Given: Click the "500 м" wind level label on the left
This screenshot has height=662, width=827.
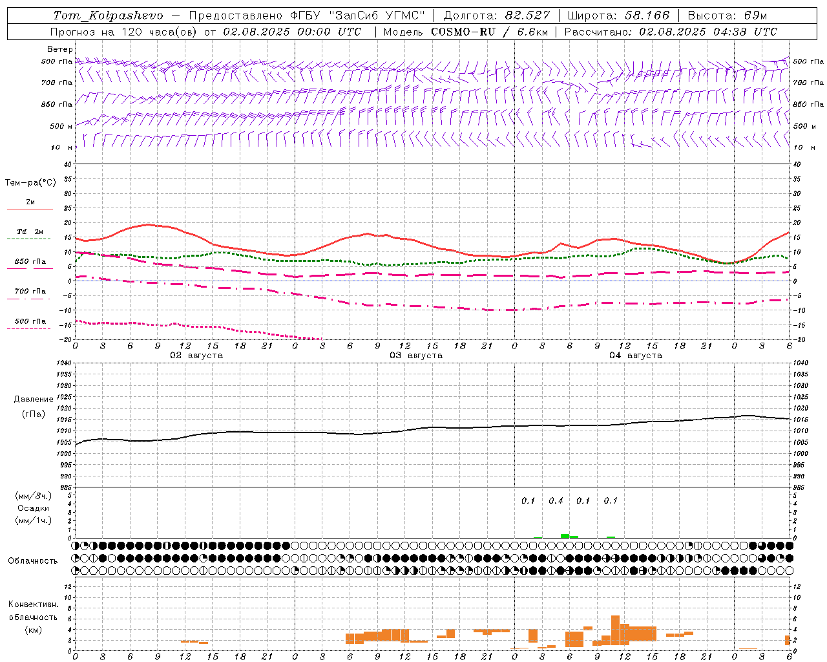Looking at the screenshot, I should [62, 126].
